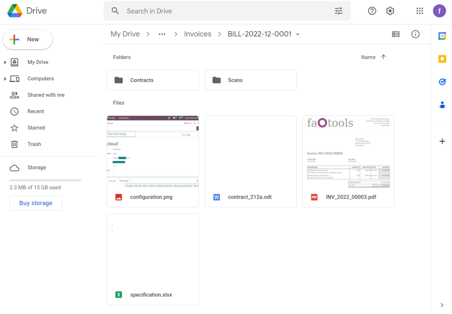
Task: Select the contract_212a.odt blank preview
Action: [251, 152]
